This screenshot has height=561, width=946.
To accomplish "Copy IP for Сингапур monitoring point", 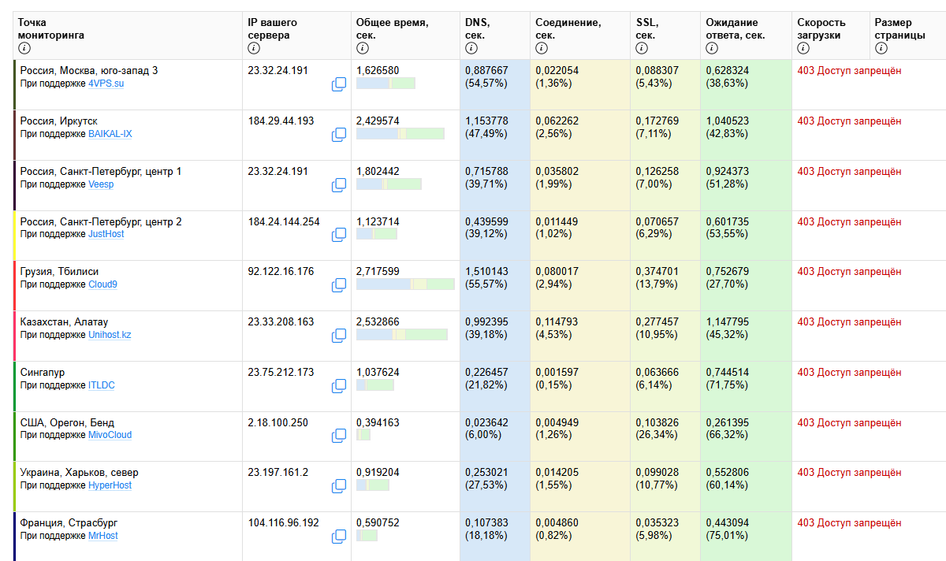I will 339,385.
